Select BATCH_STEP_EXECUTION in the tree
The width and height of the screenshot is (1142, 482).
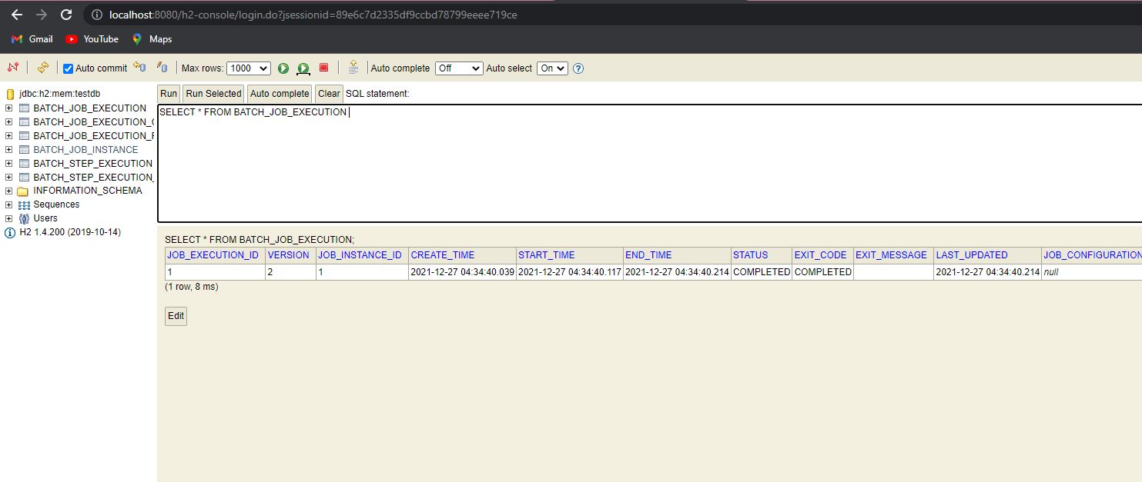click(x=92, y=164)
